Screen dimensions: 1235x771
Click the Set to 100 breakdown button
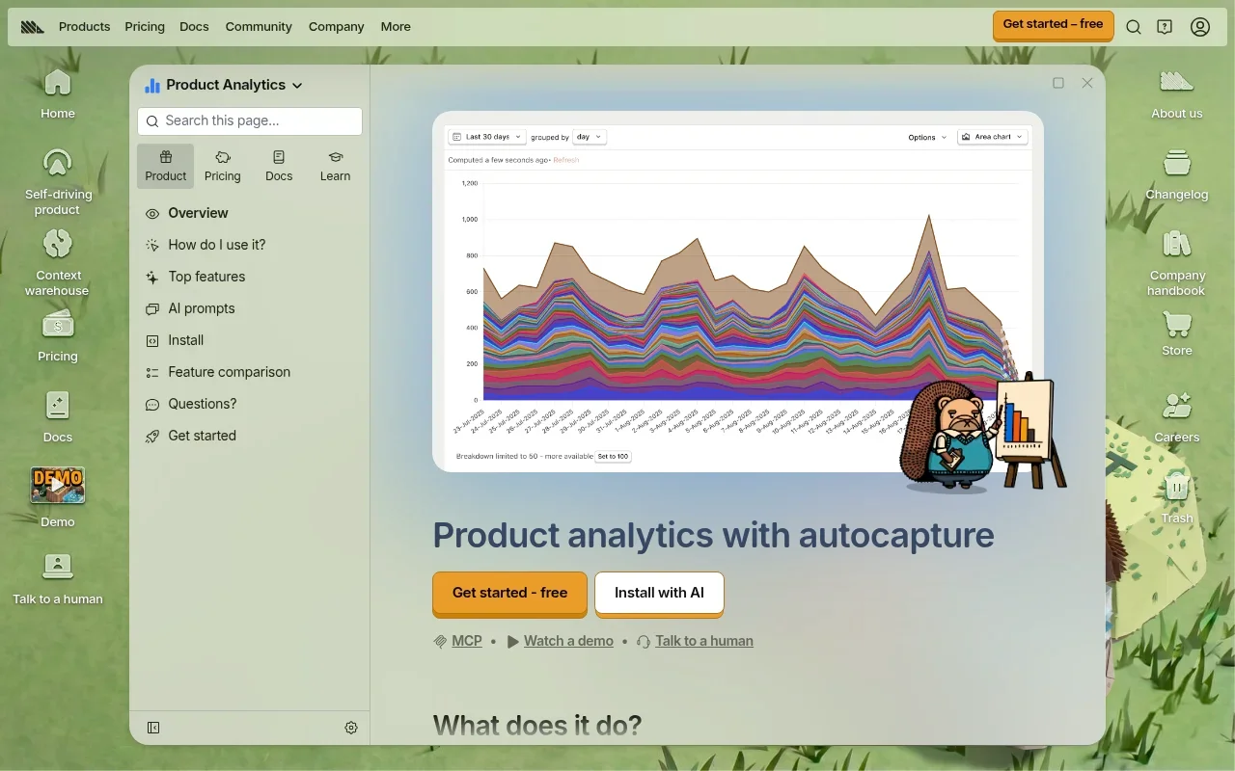coord(613,457)
